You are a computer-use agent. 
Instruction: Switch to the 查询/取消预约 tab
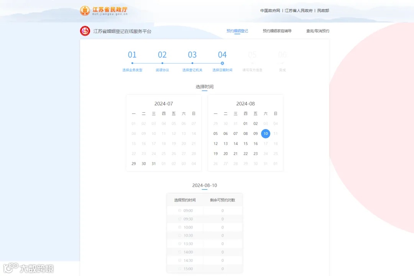coord(318,31)
